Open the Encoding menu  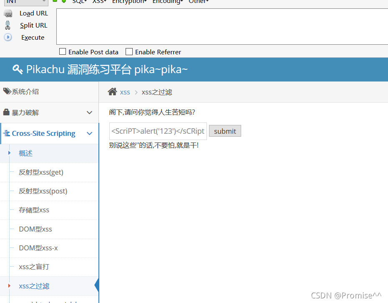[168, 2]
